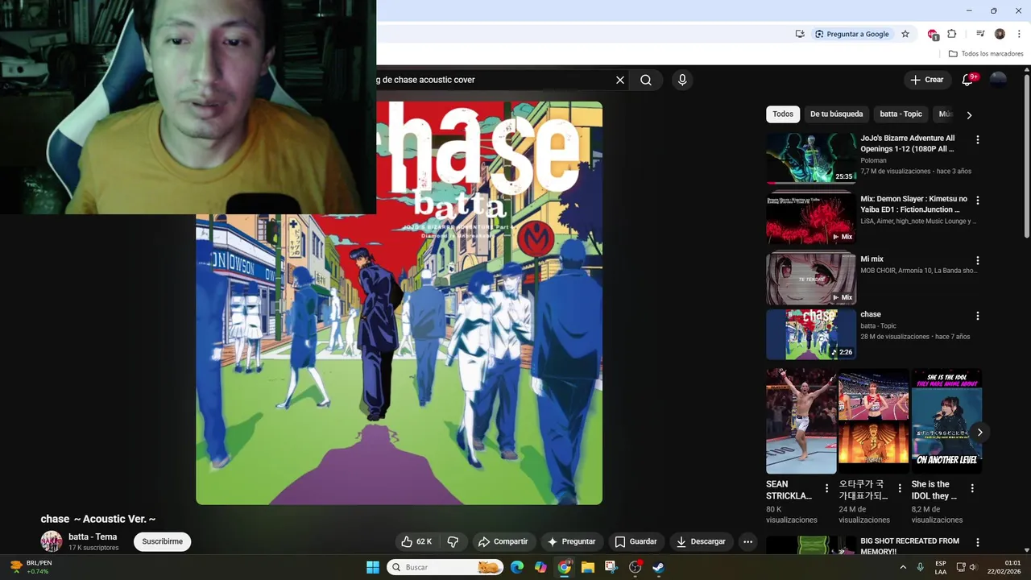Screen dimensions: 1031x580
Task: Open the red ad blocker extension icon
Action: pos(933,34)
